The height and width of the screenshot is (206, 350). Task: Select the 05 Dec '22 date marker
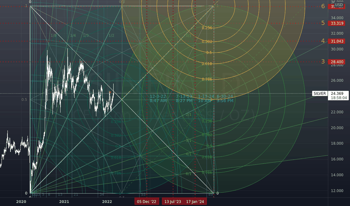[146, 202]
